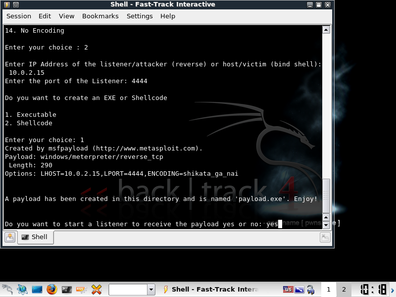This screenshot has height=297, width=396.
Task: Click the taskbar clock
Action: coord(373,290)
